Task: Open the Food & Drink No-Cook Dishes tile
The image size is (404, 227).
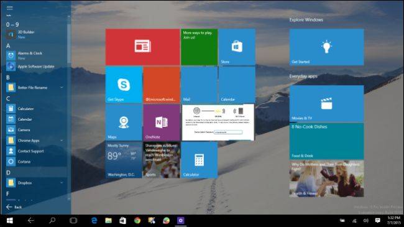Action: pyautogui.click(x=326, y=141)
